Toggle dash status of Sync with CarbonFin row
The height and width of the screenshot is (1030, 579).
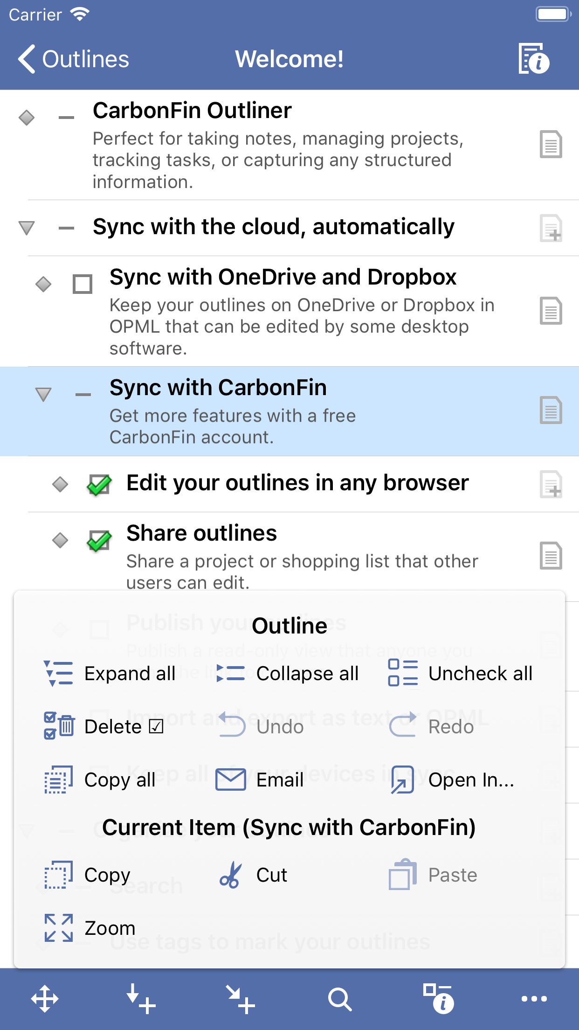click(83, 395)
